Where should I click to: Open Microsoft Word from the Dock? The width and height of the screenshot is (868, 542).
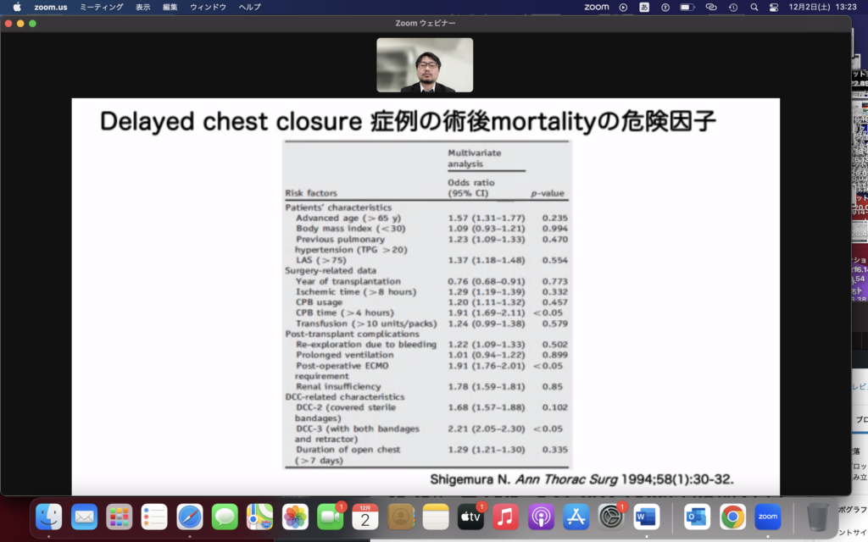pos(645,516)
